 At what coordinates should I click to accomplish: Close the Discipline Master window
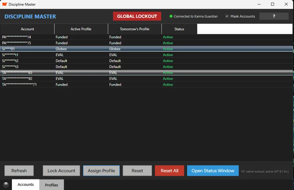[x=286, y=4]
